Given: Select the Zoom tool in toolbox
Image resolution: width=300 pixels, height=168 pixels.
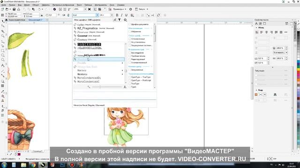Looking at the screenshot, I should click(x=3, y=36).
